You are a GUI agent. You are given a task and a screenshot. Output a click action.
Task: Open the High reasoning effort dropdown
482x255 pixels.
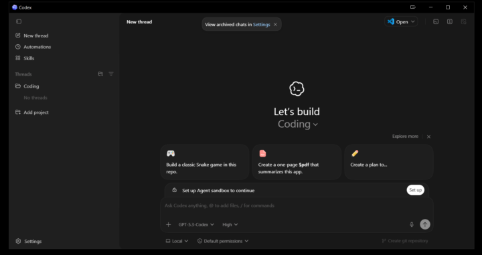pos(230,225)
